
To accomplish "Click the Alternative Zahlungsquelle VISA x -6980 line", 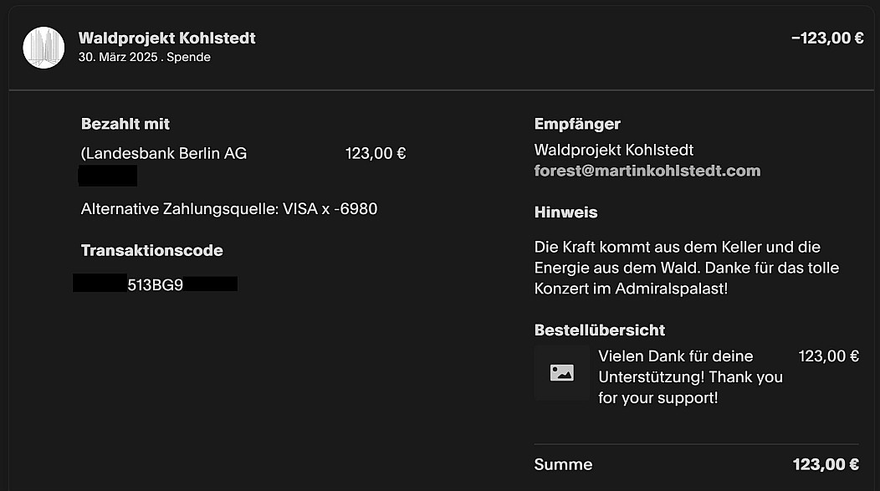I will pos(228,208).
